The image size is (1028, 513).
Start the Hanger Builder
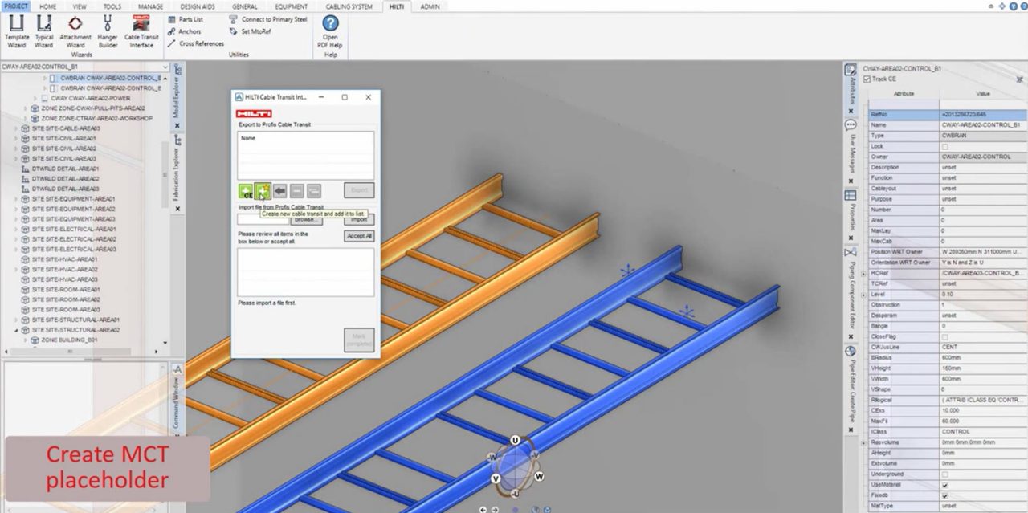(107, 31)
